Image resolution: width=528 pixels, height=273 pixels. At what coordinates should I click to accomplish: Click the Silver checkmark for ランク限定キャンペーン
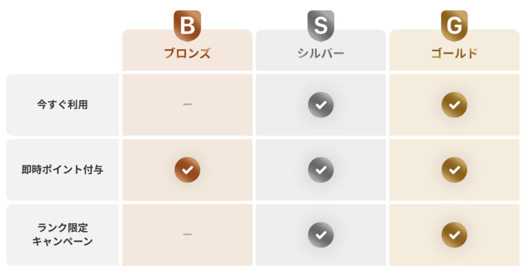tap(321, 235)
